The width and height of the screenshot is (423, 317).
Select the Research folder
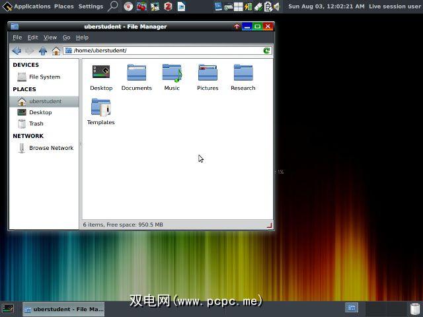pos(243,78)
